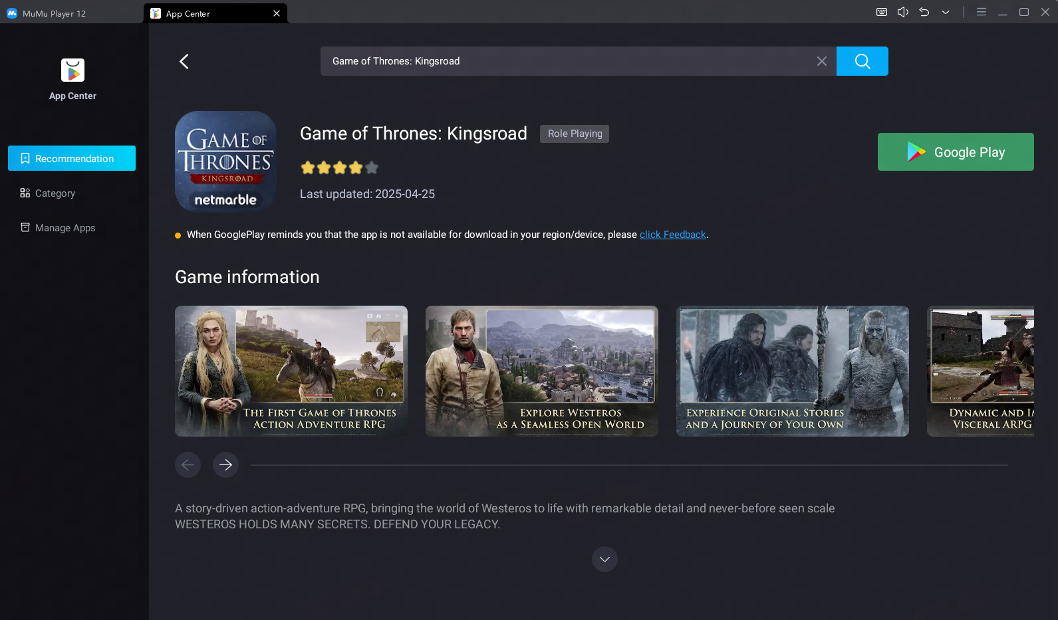The height and width of the screenshot is (620, 1058).
Task: Open 'First Game of Thrones Action Adventure RPG' screenshot
Action: click(291, 371)
